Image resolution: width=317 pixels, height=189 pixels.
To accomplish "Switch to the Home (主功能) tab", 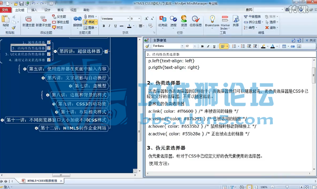I will 20,10.
